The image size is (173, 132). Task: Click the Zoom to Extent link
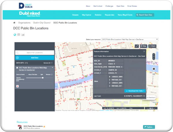[20, 75]
